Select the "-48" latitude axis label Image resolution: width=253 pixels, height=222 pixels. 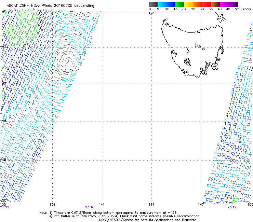(x=3, y=159)
